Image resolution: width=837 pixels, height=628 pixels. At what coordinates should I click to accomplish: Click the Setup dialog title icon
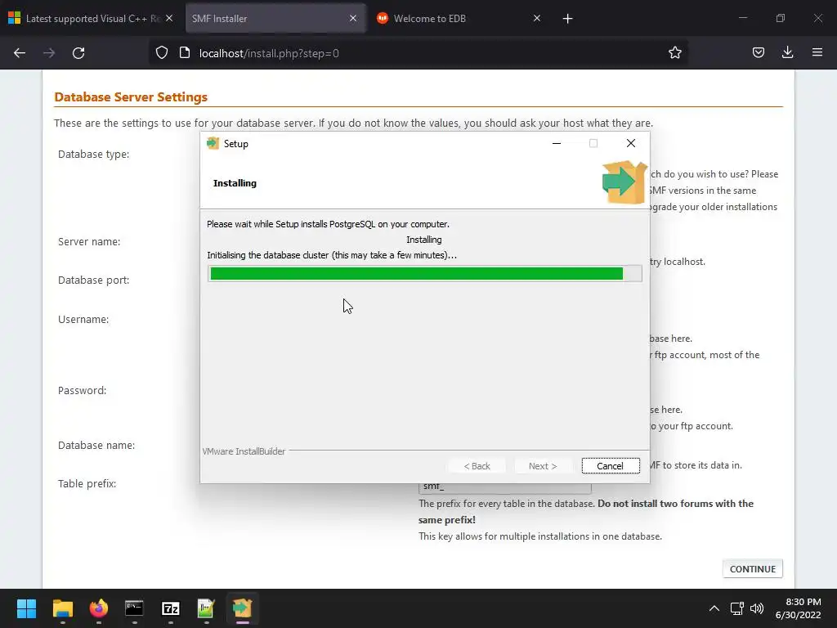click(213, 143)
